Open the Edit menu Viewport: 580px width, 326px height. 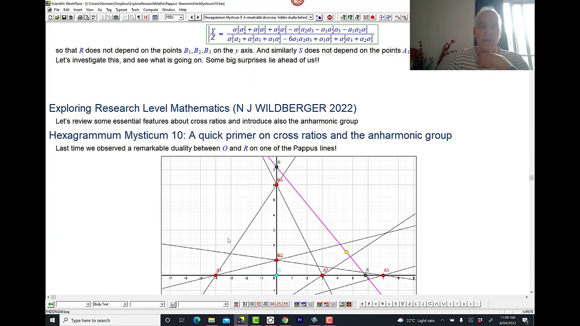tap(67, 10)
